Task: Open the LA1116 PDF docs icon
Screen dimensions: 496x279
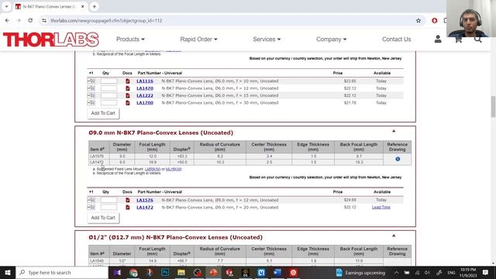Action: point(127,81)
